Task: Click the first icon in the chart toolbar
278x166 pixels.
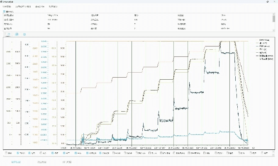Action: pos(8,34)
